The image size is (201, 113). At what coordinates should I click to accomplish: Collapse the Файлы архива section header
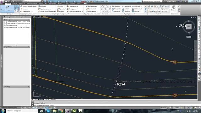pyautogui.click(x=17, y=20)
